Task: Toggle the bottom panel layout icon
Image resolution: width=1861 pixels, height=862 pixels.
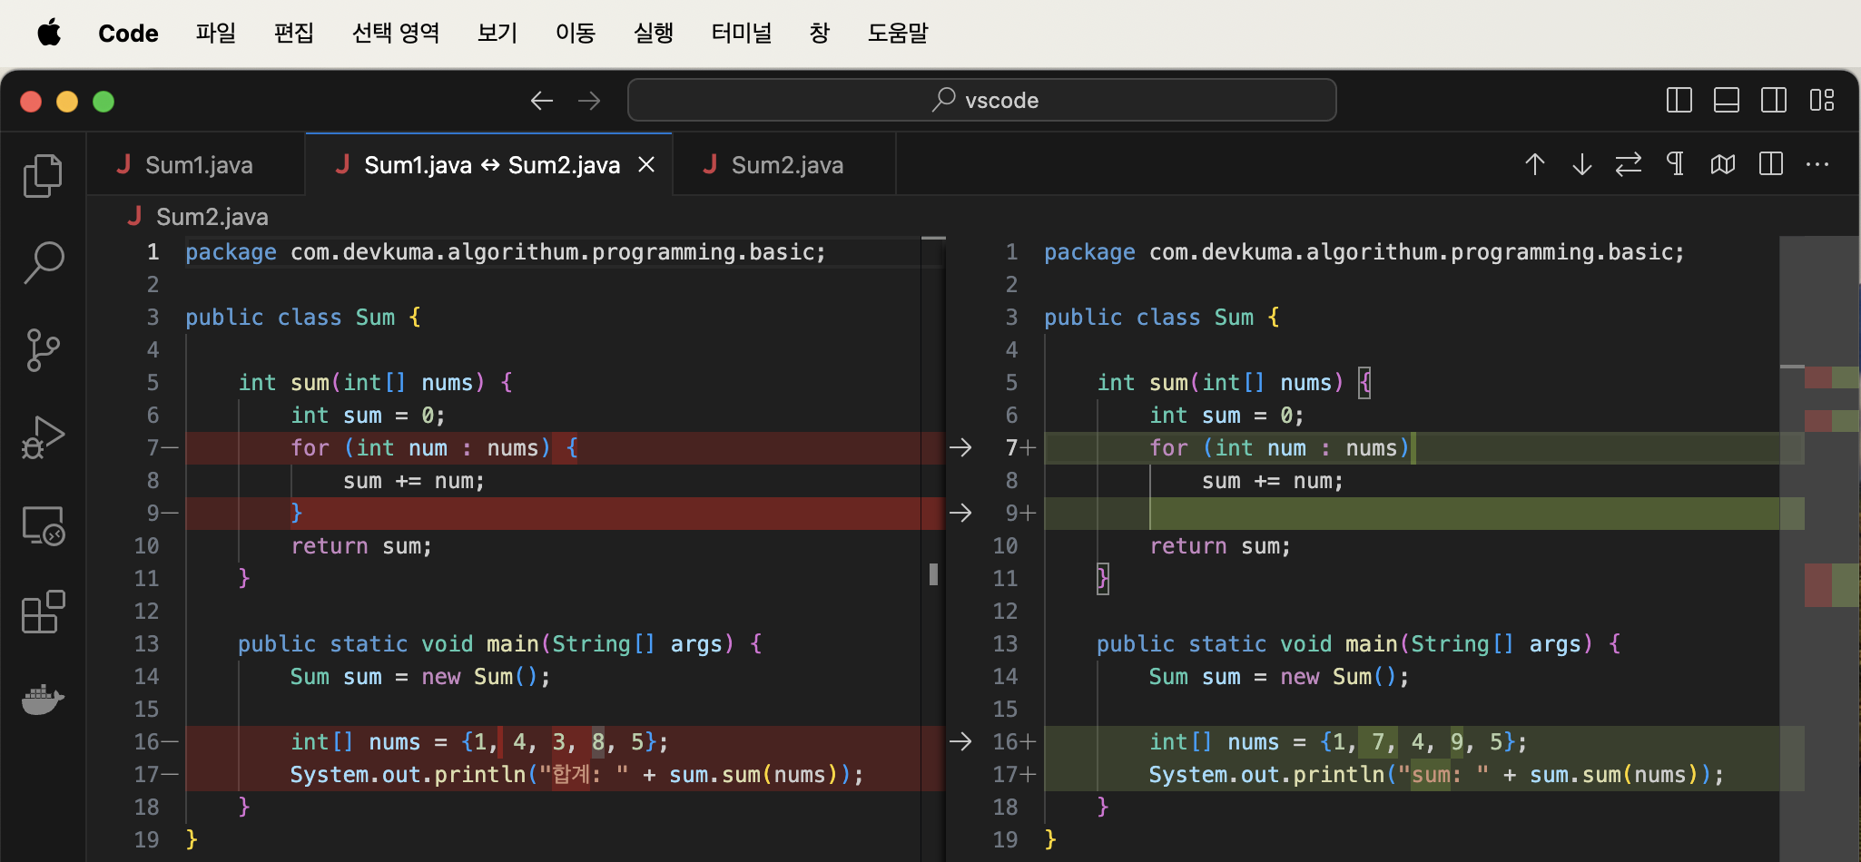Action: pyautogui.click(x=1727, y=100)
